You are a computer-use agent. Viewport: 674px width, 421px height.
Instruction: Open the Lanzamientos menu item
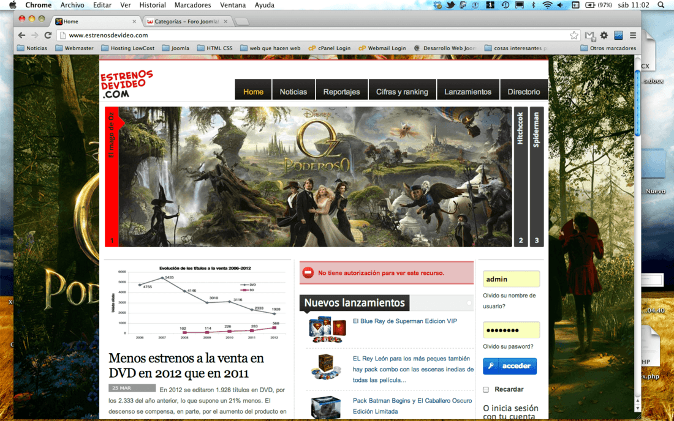[468, 91]
